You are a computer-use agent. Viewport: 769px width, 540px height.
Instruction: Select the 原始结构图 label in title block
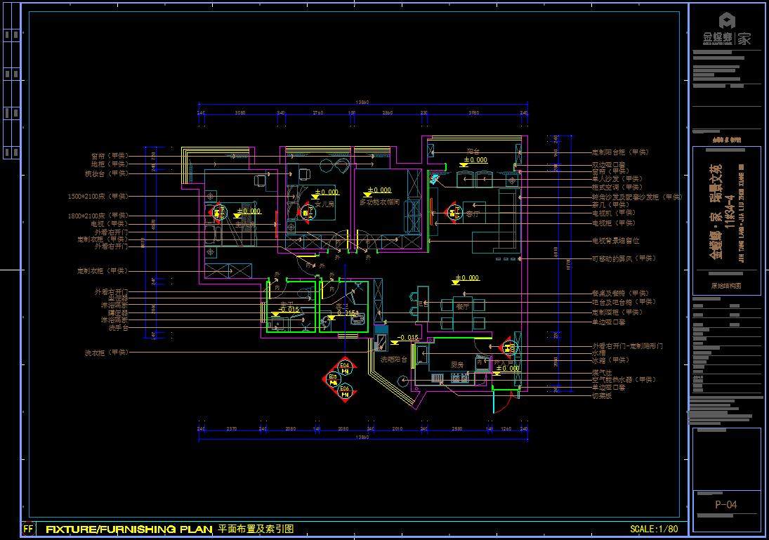point(726,286)
